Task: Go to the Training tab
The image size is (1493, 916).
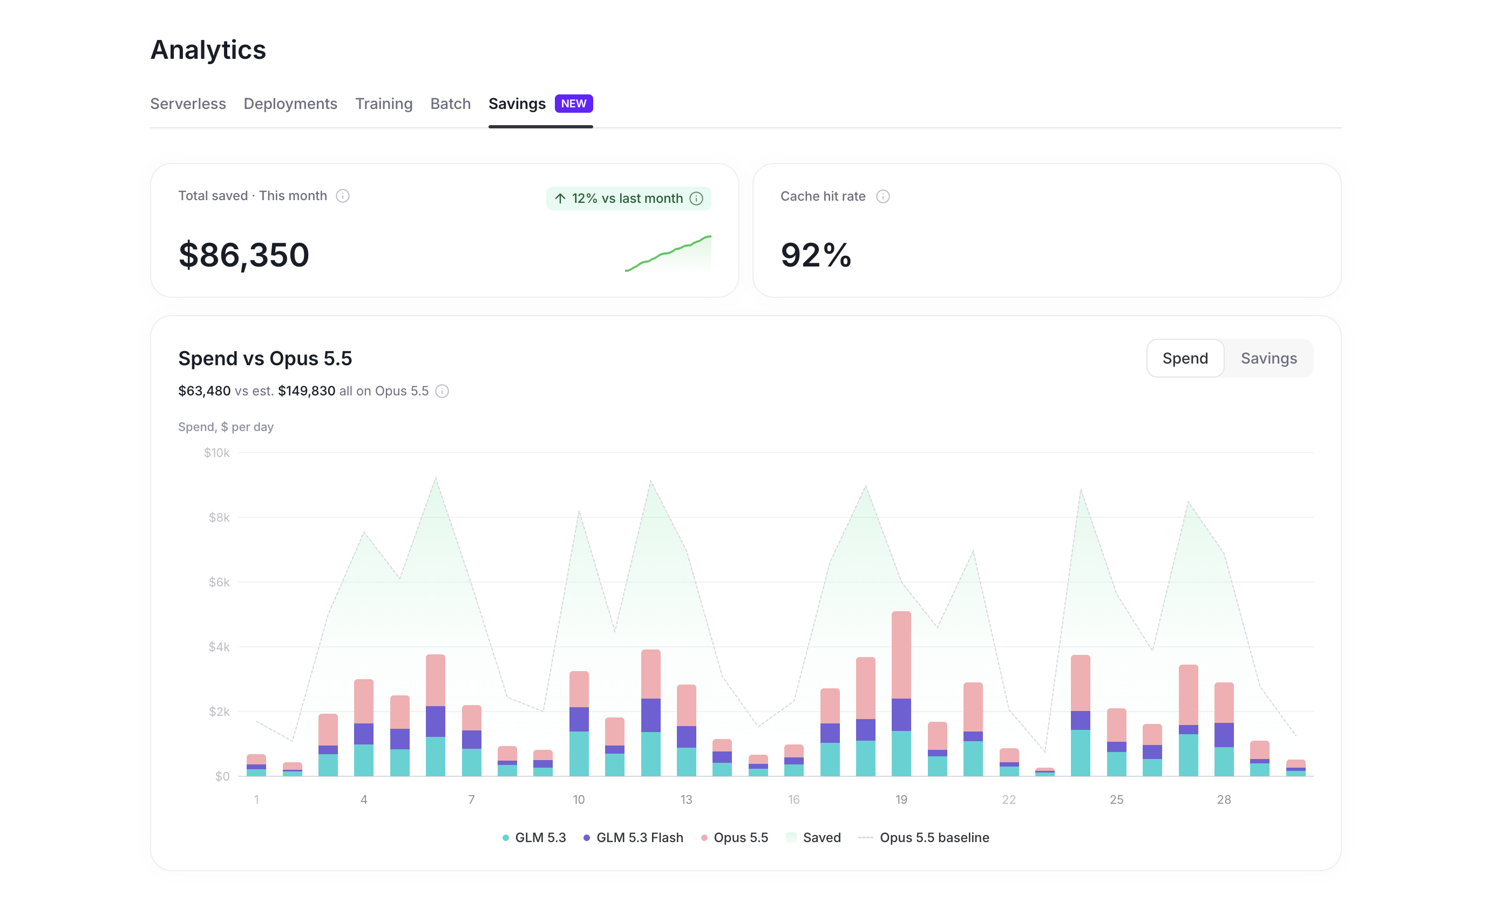Action: coord(384,104)
